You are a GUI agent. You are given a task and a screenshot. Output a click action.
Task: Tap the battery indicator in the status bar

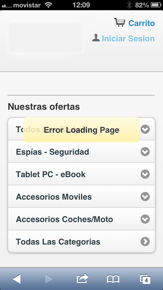tap(156, 5)
